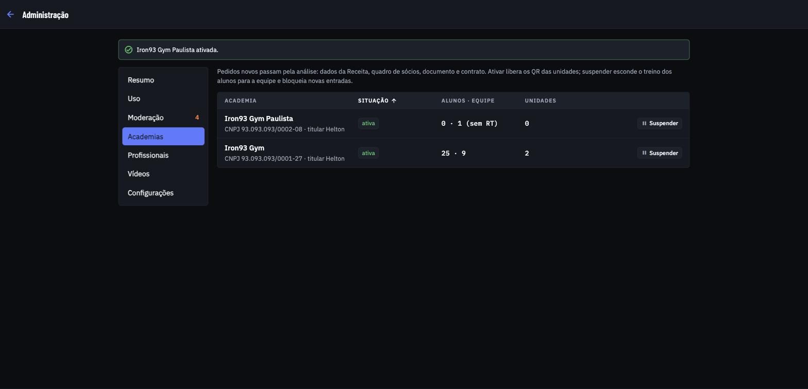
Task: Sort by Situação arrow icon
Action: pyautogui.click(x=394, y=100)
